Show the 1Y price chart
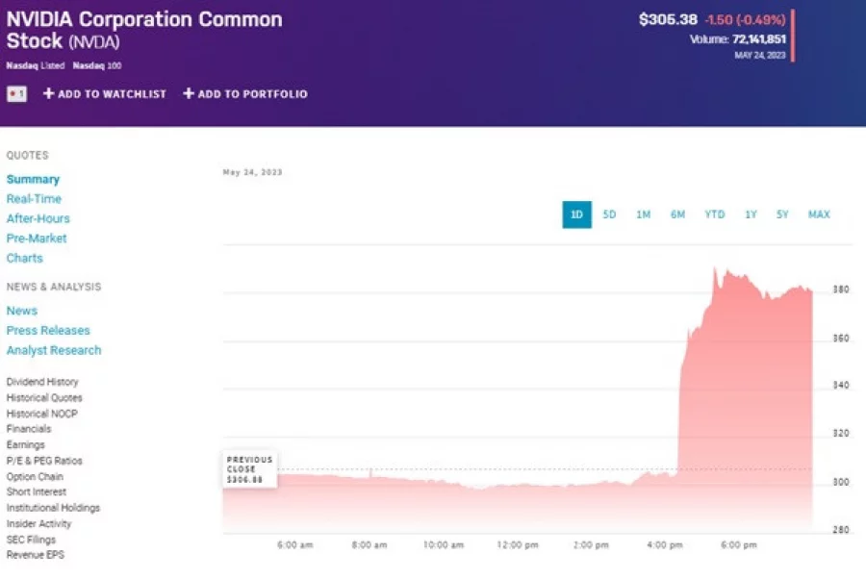The height and width of the screenshot is (579, 866). (x=751, y=214)
